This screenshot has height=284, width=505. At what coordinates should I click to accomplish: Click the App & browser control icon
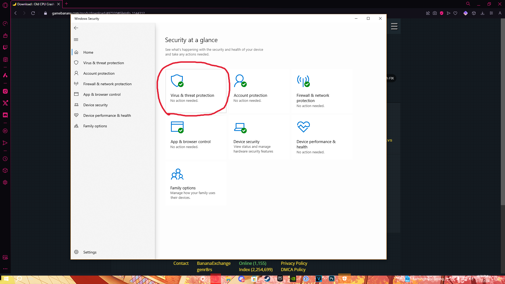177,126
